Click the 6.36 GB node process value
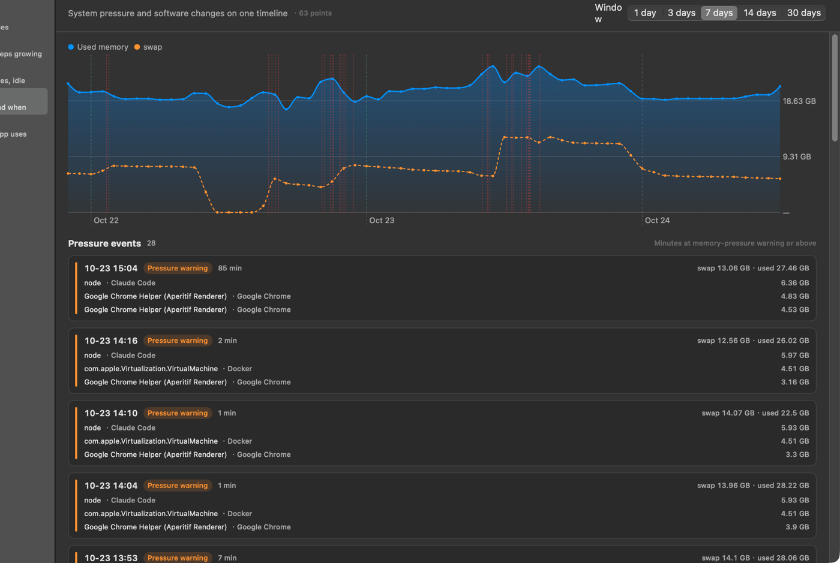The image size is (840, 563). click(x=795, y=283)
